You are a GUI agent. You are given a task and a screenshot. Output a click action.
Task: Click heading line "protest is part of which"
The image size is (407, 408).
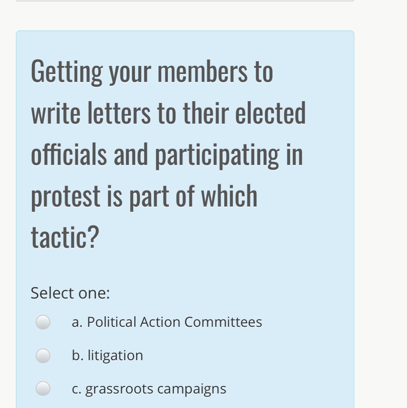(144, 196)
